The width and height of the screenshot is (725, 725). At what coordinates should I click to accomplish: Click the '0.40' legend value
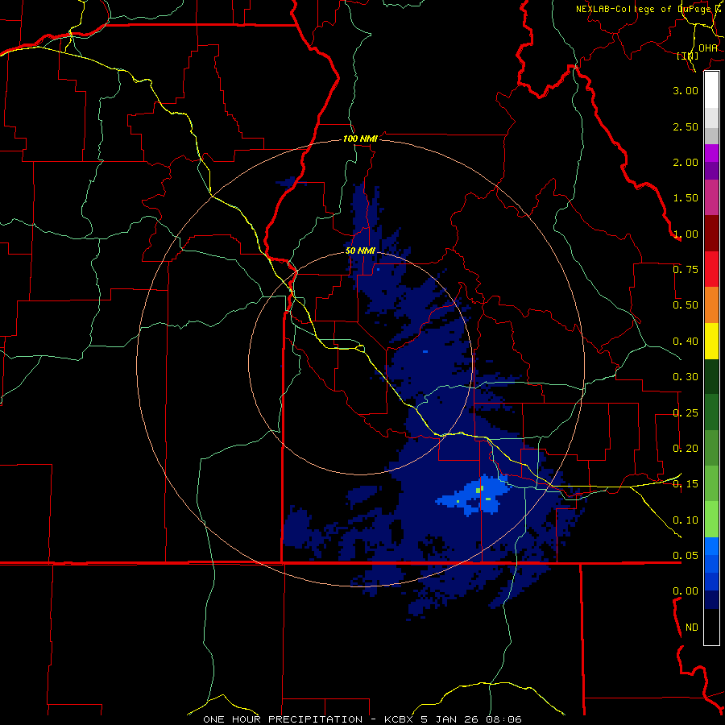(686, 342)
